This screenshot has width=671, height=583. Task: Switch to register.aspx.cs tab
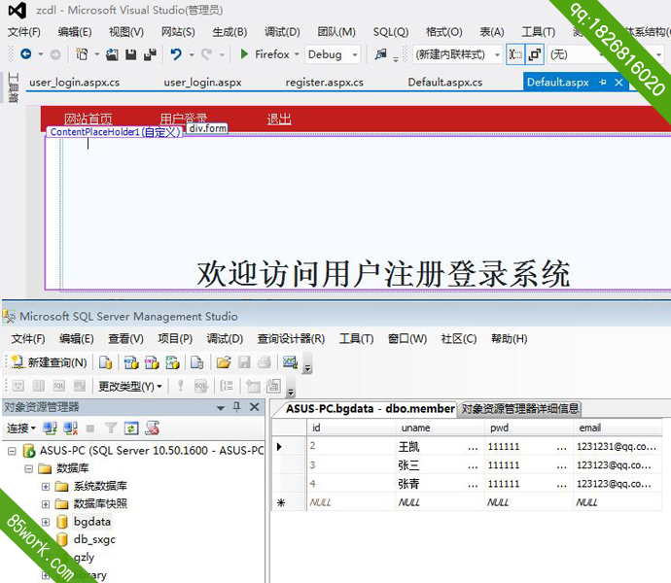[325, 83]
